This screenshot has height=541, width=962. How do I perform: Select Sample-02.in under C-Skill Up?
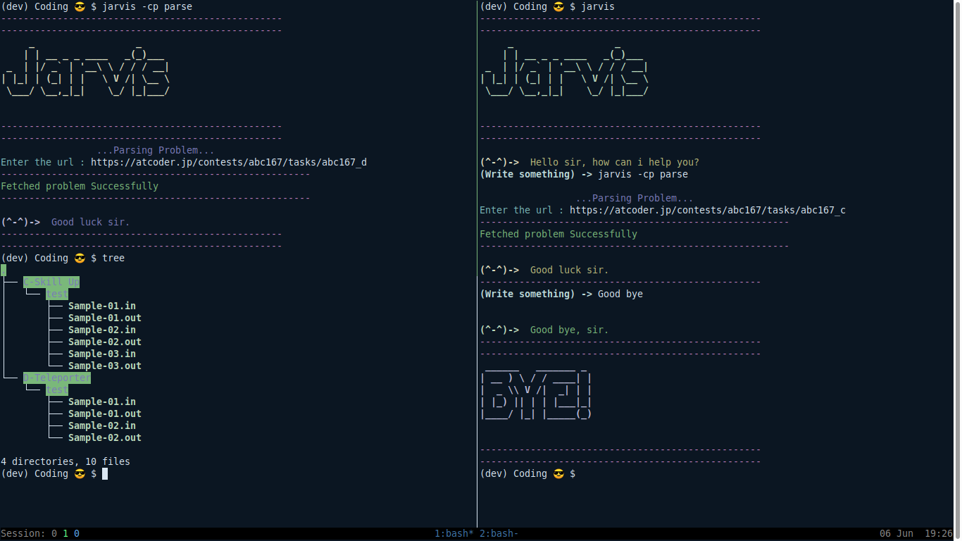[102, 330]
